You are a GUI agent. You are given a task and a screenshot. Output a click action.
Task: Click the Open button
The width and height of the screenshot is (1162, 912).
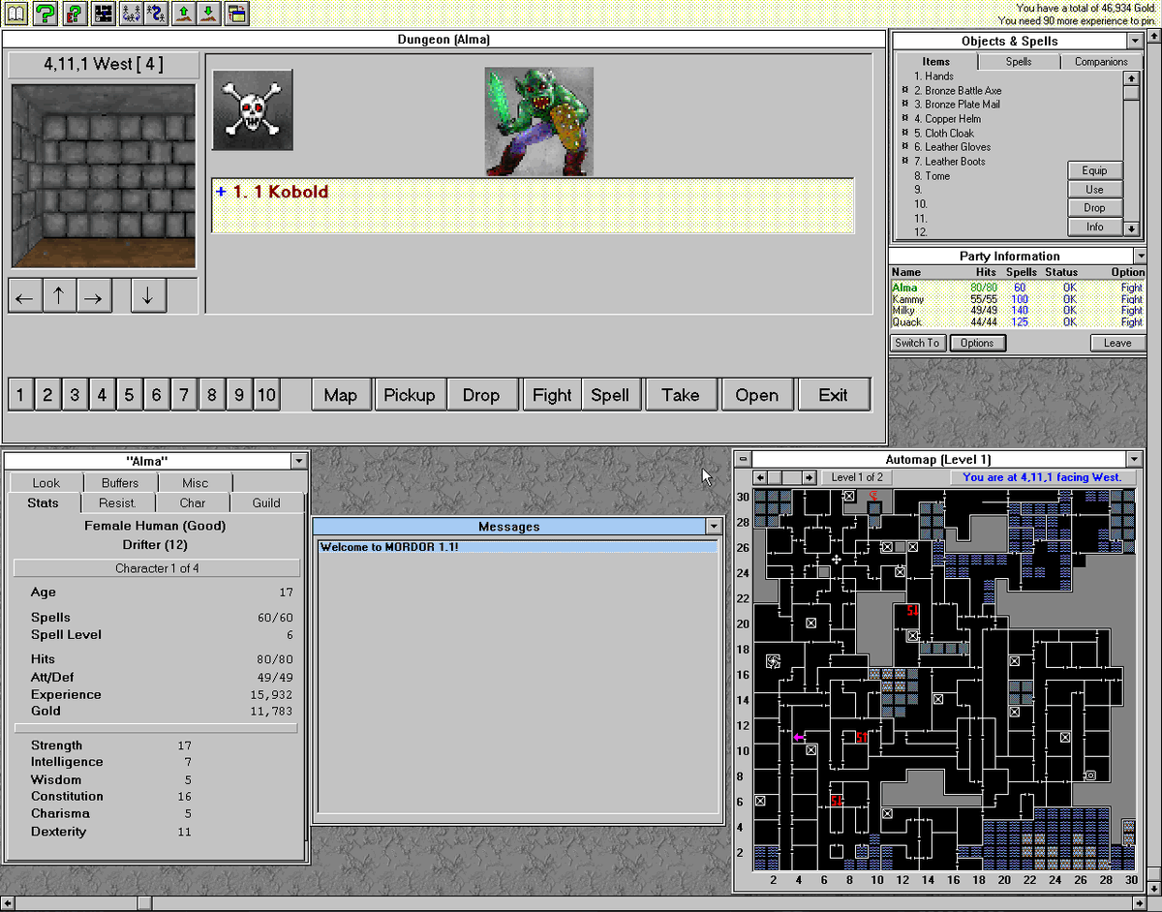point(757,394)
